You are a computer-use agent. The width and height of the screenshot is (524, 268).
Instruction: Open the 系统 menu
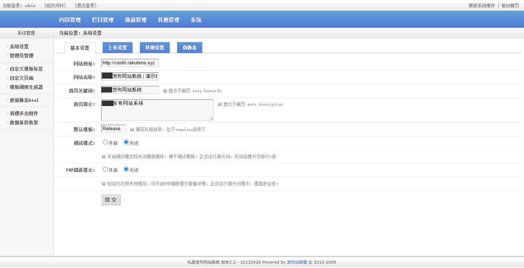(196, 20)
